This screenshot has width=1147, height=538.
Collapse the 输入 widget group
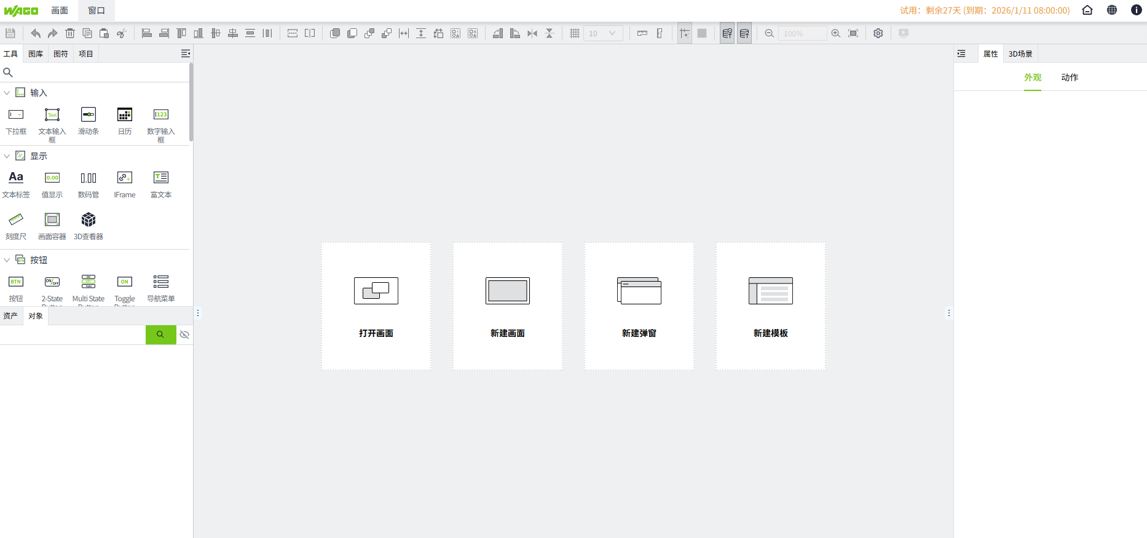[x=7, y=93]
